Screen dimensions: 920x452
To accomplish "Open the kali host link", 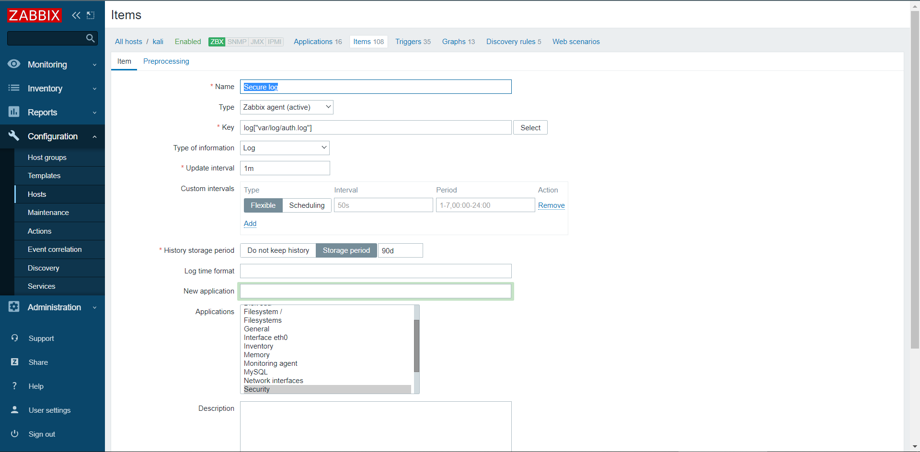I will point(158,42).
